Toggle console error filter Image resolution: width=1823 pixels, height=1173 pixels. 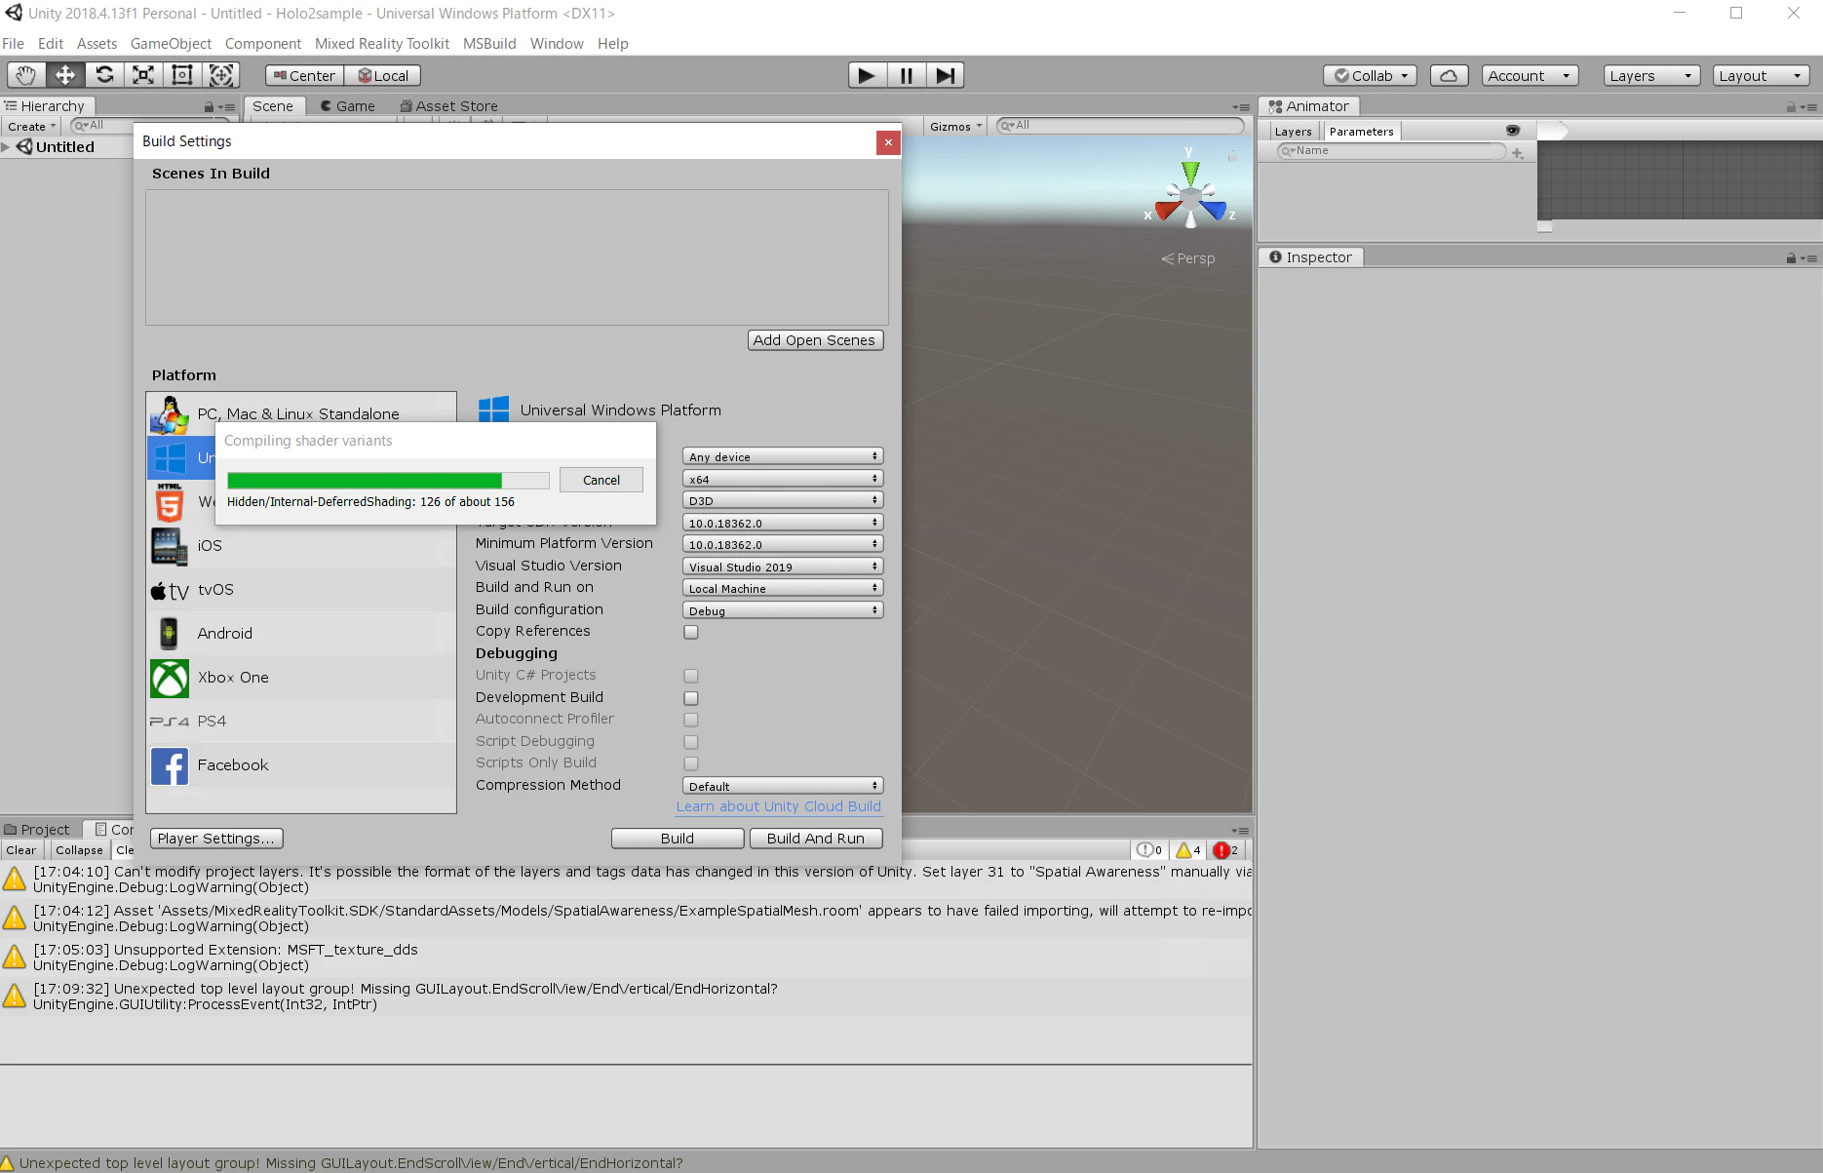[x=1225, y=850]
